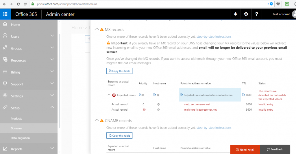
Task: Open settings gear in header
Action: [246, 14]
